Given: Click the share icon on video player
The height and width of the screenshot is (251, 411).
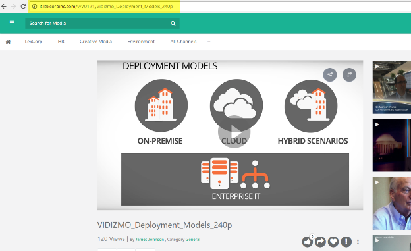Looking at the screenshot, I should coord(330,74).
